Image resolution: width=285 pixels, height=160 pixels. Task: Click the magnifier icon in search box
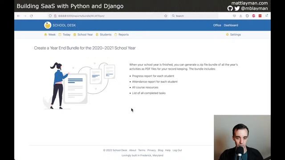[x=173, y=16]
